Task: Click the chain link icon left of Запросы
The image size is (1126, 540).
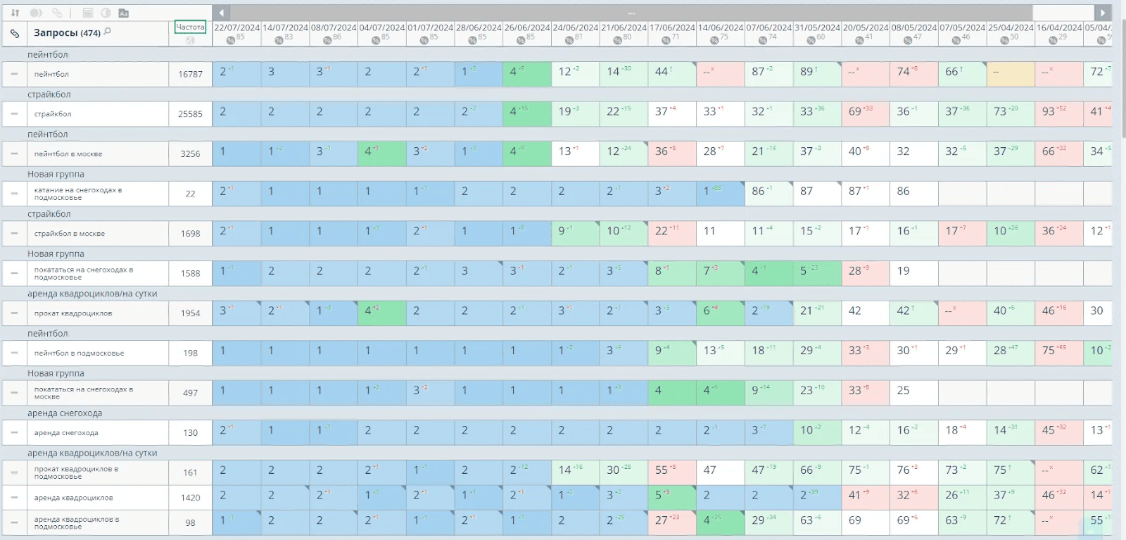Action: point(14,33)
